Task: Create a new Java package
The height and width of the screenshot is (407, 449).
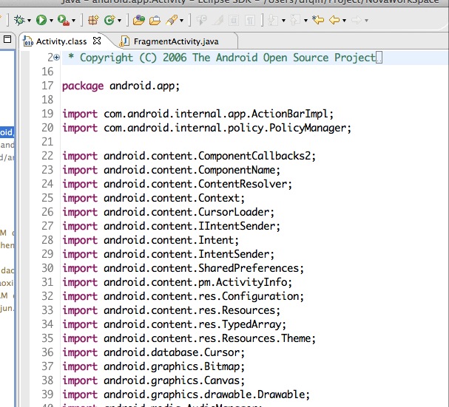Action: click(x=93, y=20)
